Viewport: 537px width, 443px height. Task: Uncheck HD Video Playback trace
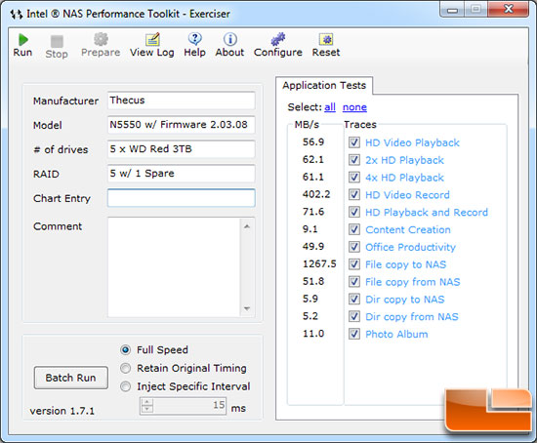pyautogui.click(x=354, y=142)
